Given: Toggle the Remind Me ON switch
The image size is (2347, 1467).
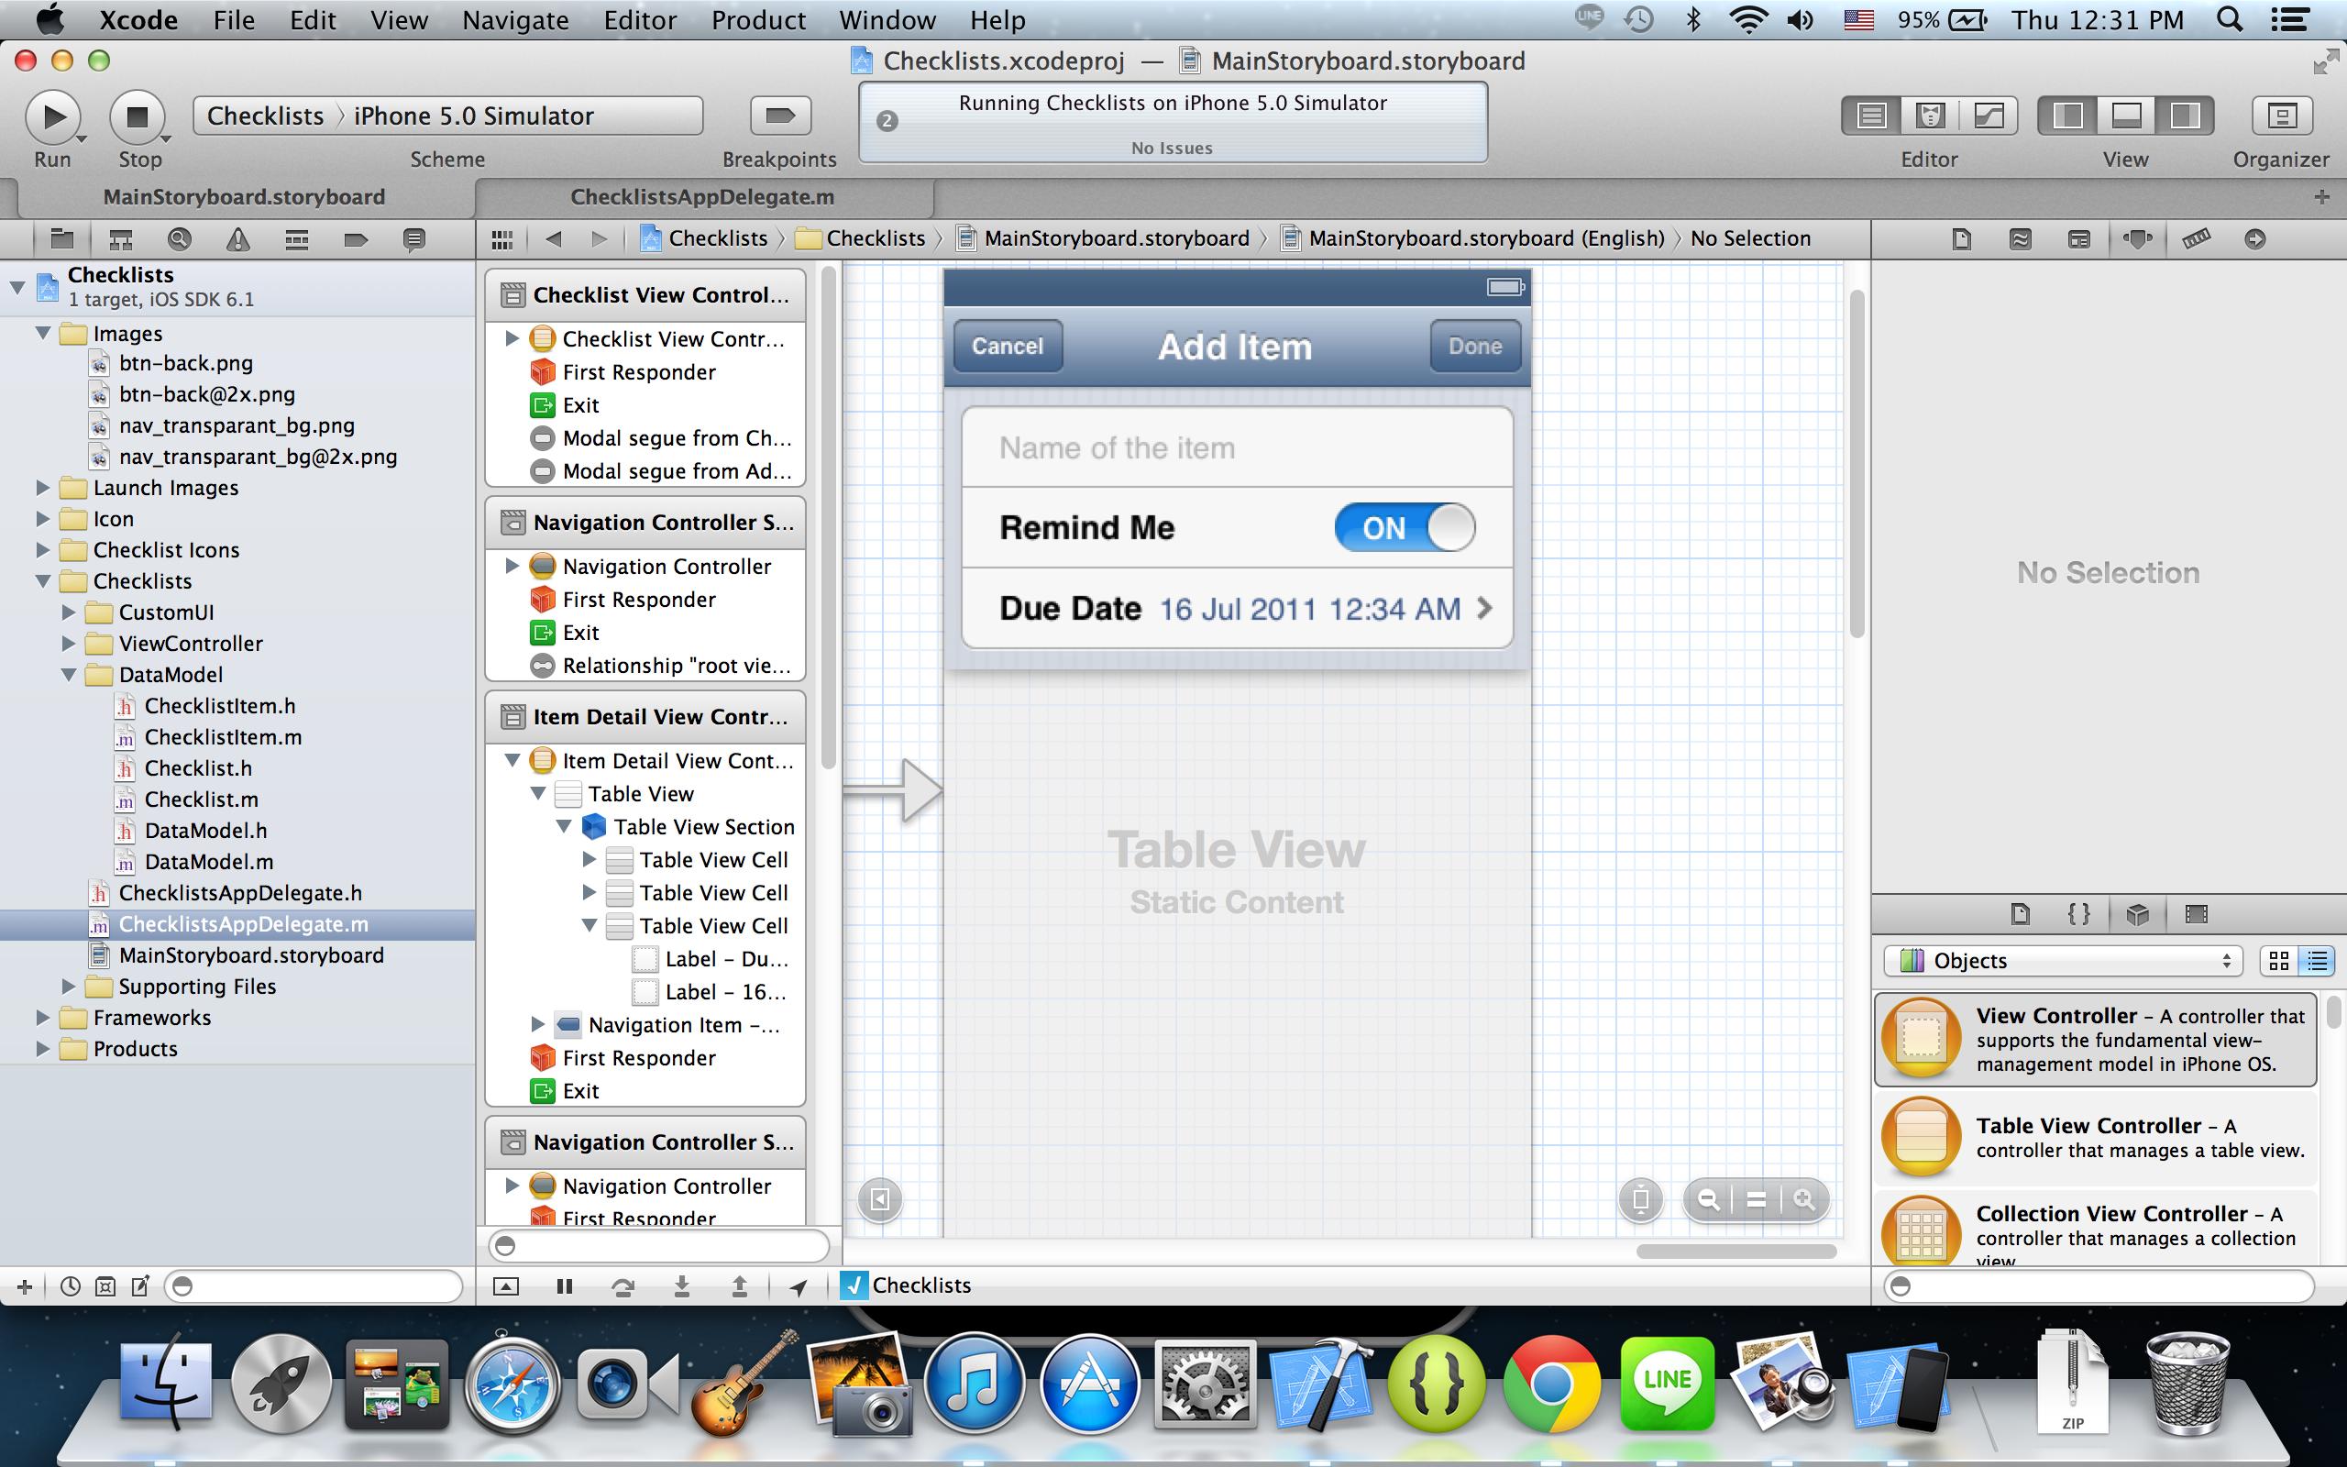Looking at the screenshot, I should [x=1404, y=528].
